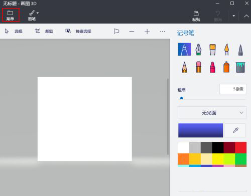The width and height of the screenshot is (251, 196).
Task: Select the Pixel pen icon
Action: tap(240, 50)
